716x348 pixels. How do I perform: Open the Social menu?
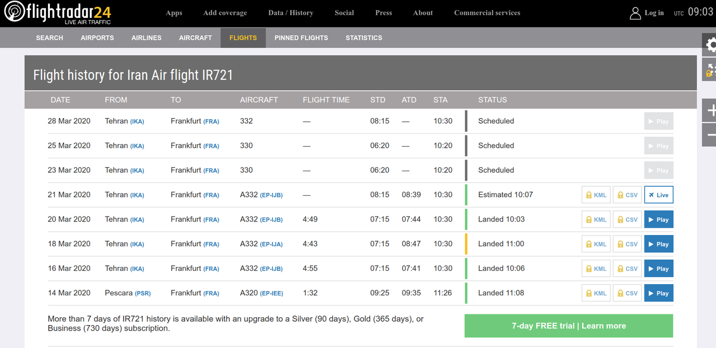(344, 13)
